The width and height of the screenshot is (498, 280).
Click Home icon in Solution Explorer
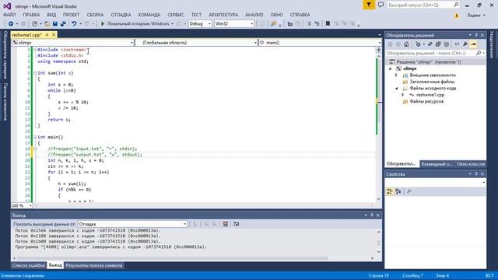click(406, 44)
